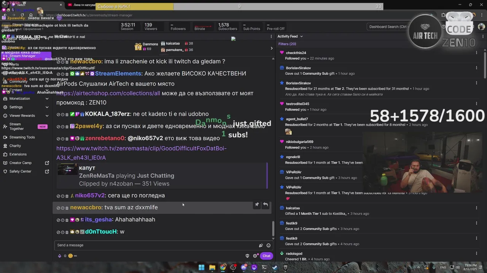487x273 pixels.
Task: Open the user profile avatar menu
Action: [481, 27]
